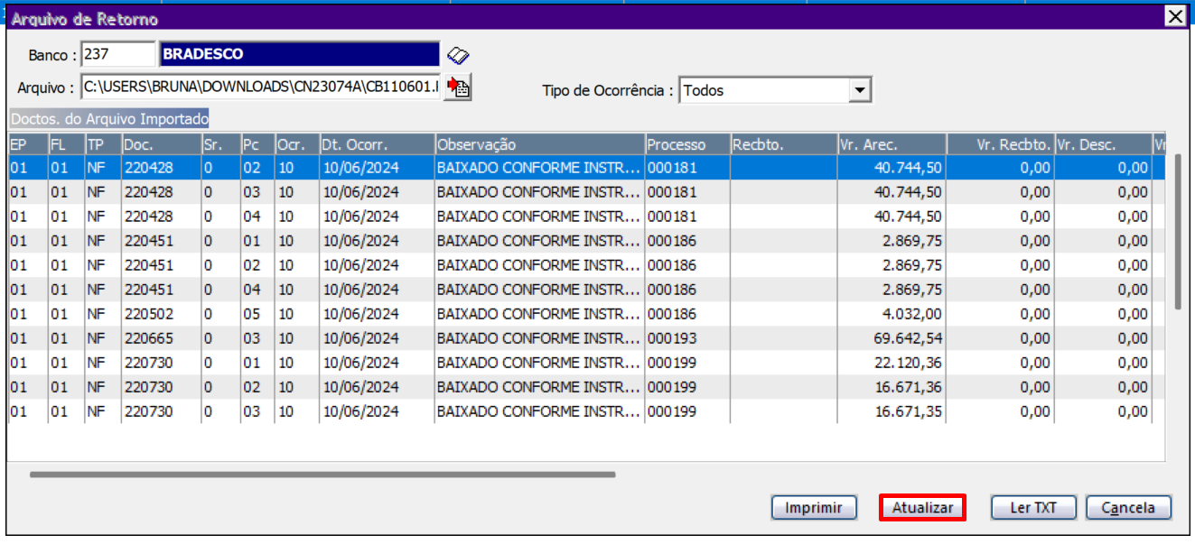Screen dimensions: 1195x544
Task: Sort by the Doc. column header
Action: pyautogui.click(x=161, y=144)
